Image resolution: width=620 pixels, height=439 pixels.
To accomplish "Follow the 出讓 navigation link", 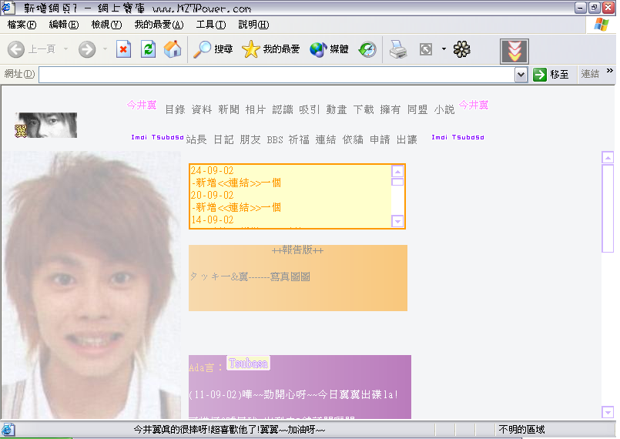I will pyautogui.click(x=407, y=139).
